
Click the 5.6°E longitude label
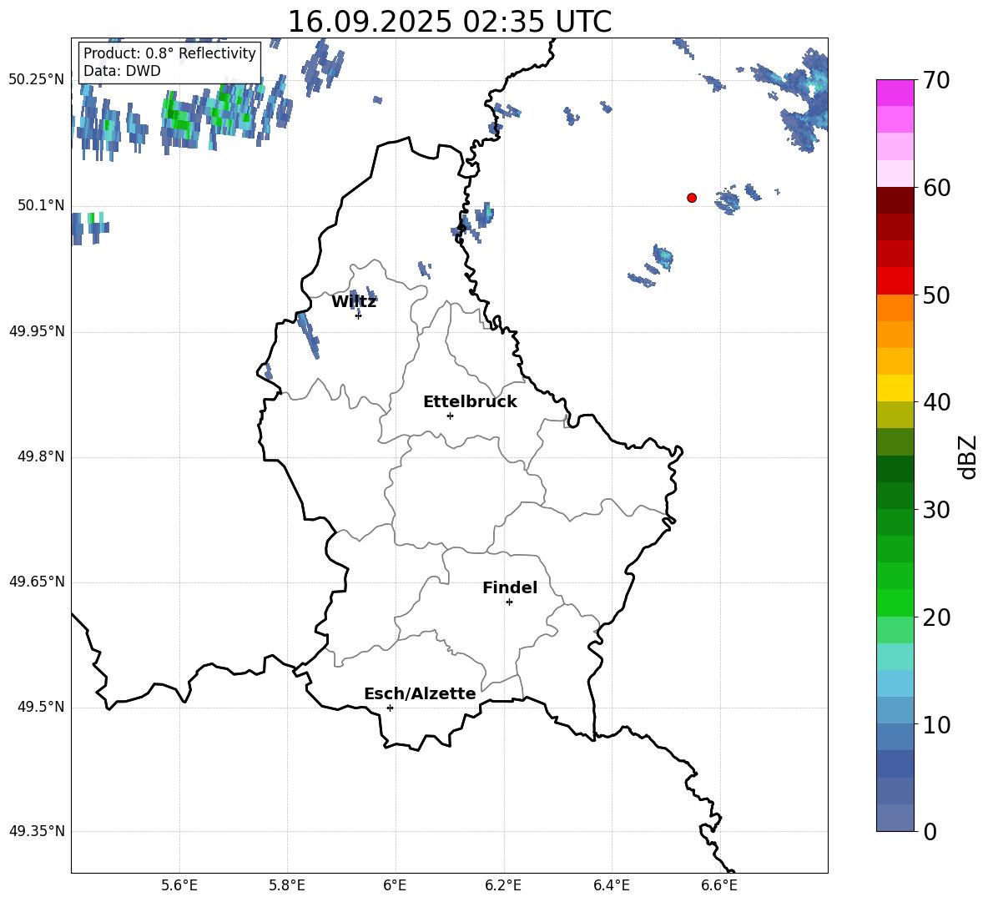click(x=179, y=885)
